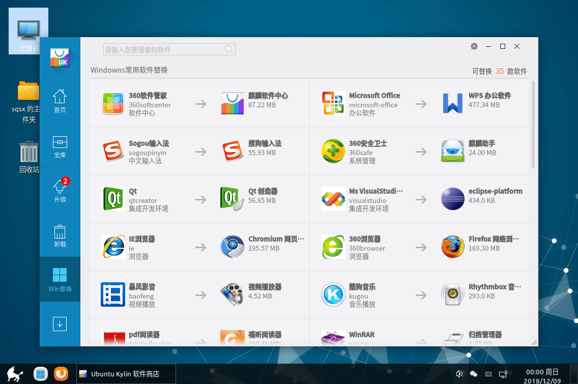Click the 麒麟软件中心 shopping bag icon
Screen dimensions: 578x384
point(232,103)
